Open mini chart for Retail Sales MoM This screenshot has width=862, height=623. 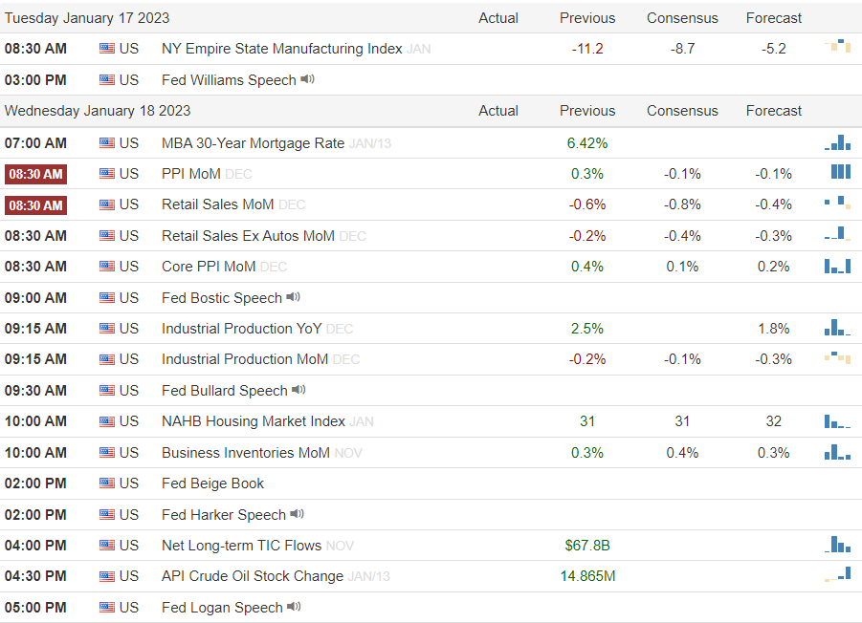tap(837, 204)
